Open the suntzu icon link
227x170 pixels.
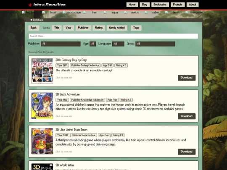132,13
